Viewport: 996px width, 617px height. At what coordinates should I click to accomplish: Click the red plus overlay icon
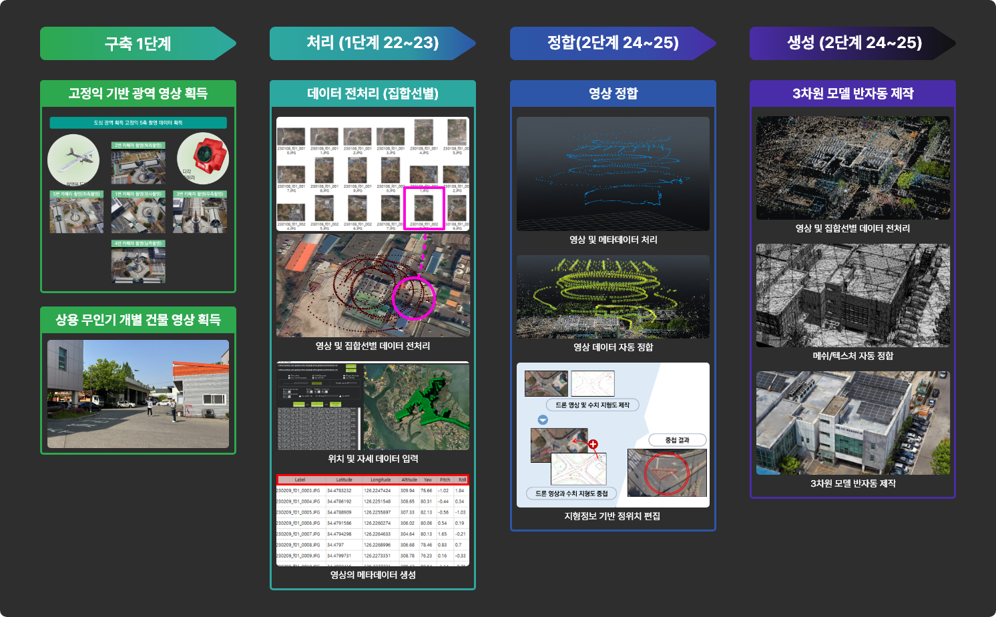coord(593,444)
